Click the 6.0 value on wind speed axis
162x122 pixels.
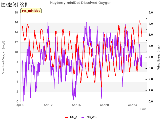(151, 35)
